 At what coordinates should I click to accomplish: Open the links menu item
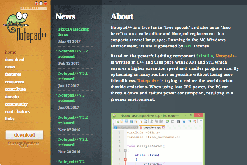[x=9, y=119]
